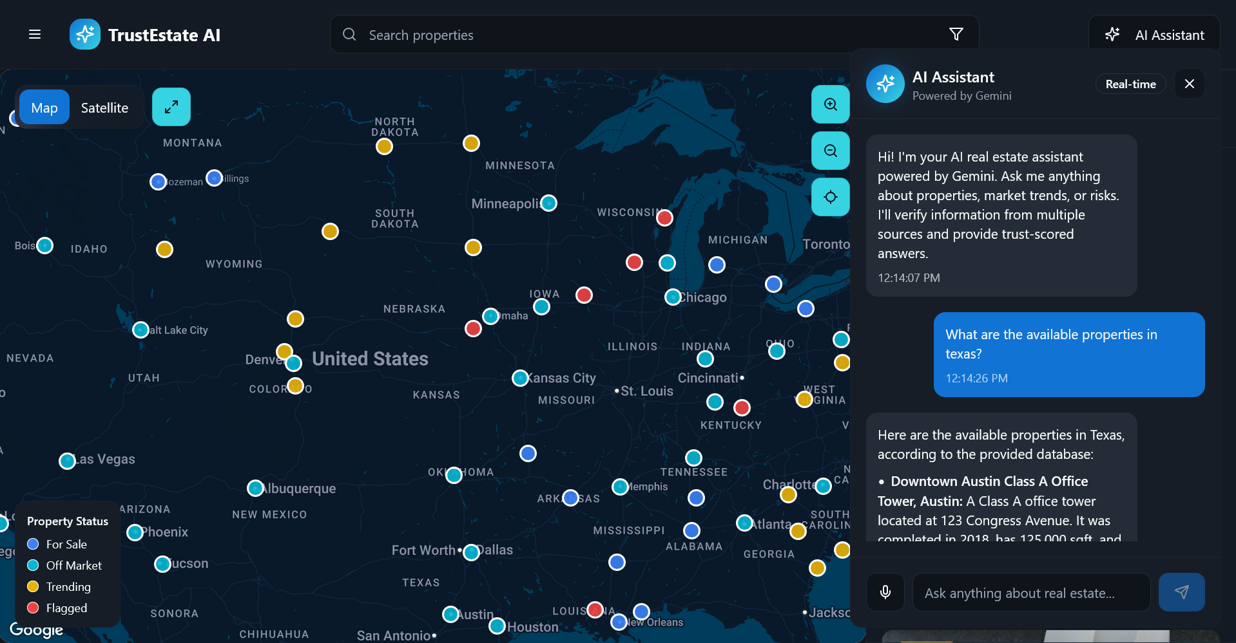Open the Las Vegas property marker
The height and width of the screenshot is (643, 1236).
click(x=67, y=461)
